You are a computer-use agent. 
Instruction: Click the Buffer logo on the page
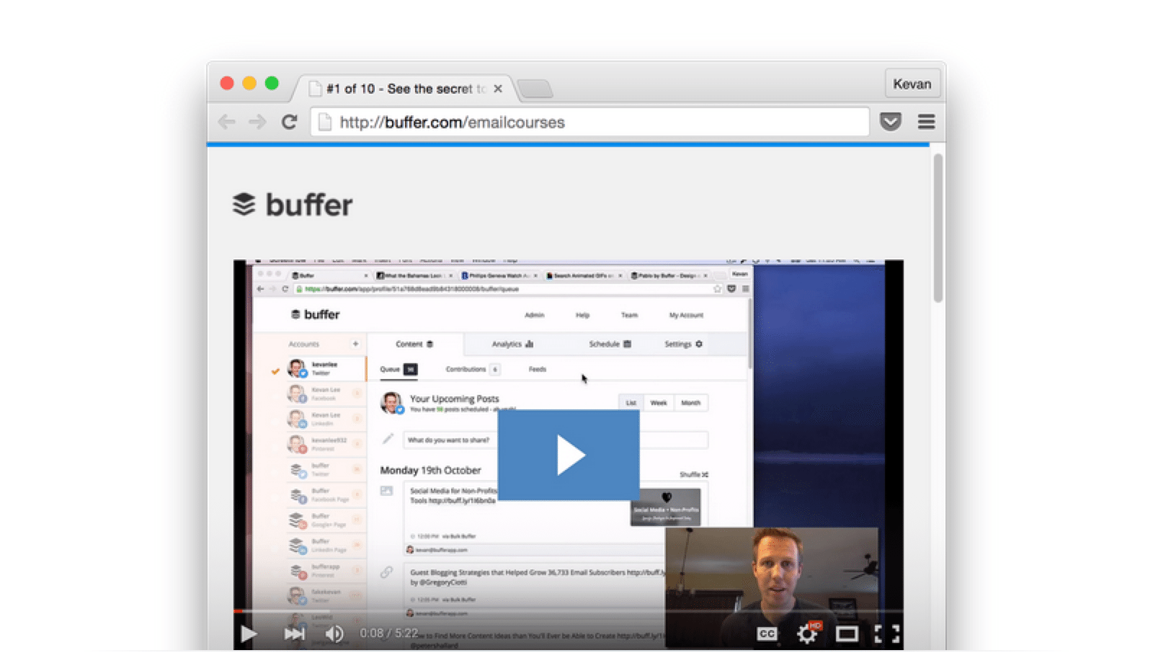tap(293, 205)
